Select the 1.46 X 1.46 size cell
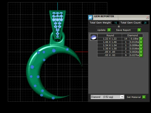Viewport: 151px width, 113px height. pyautogui.click(x=110, y=42)
